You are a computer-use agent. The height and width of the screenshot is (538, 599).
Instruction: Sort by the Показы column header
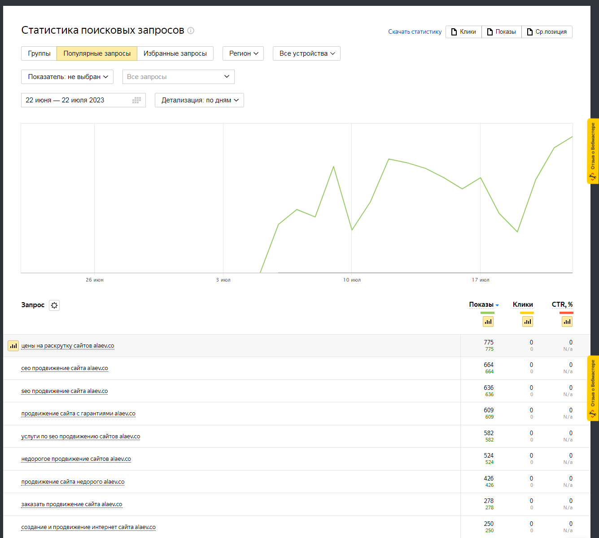click(x=481, y=304)
